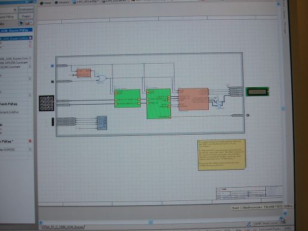Select the keypad component symbol
This screenshot has width=308, height=231.
(46, 103)
